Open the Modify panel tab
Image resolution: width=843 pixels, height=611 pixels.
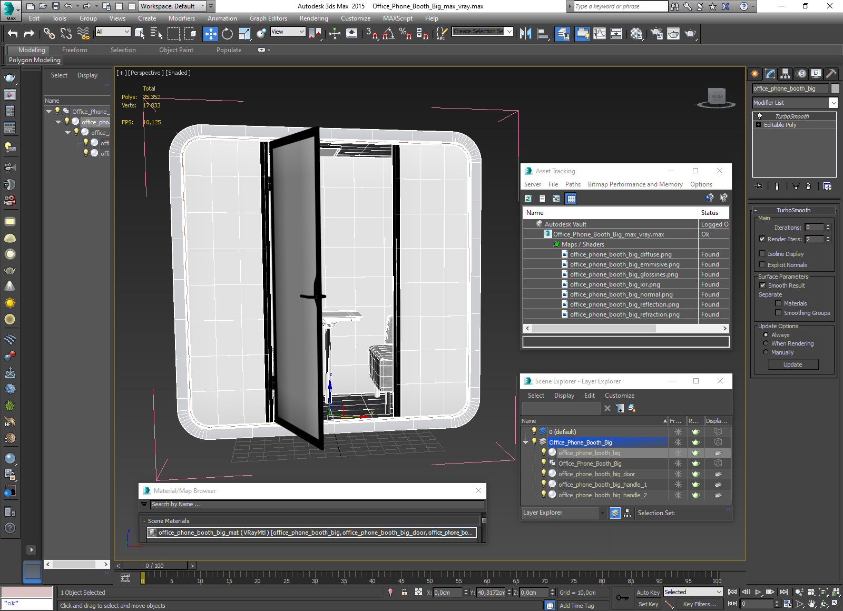(x=770, y=74)
